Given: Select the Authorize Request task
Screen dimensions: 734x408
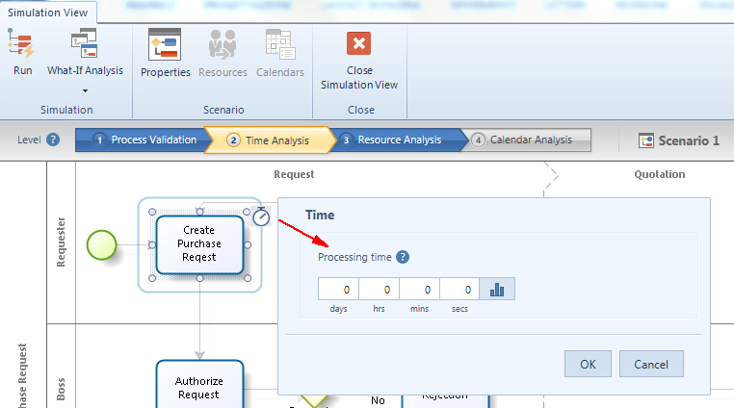Looking at the screenshot, I should (x=200, y=385).
